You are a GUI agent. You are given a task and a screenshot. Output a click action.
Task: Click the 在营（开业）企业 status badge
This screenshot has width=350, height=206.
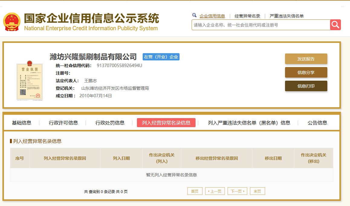(161, 57)
